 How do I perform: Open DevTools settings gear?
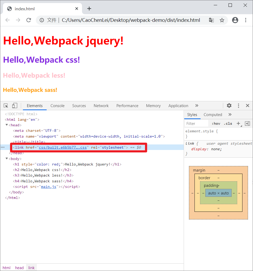(229, 106)
